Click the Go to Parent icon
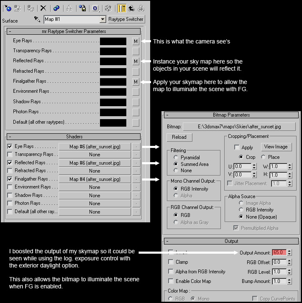302x303 pixels. point(131,8)
